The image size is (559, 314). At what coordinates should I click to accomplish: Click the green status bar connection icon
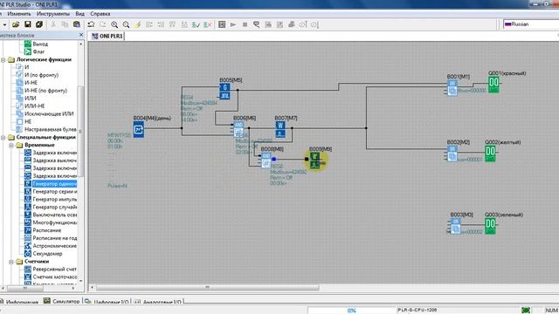coord(526,311)
